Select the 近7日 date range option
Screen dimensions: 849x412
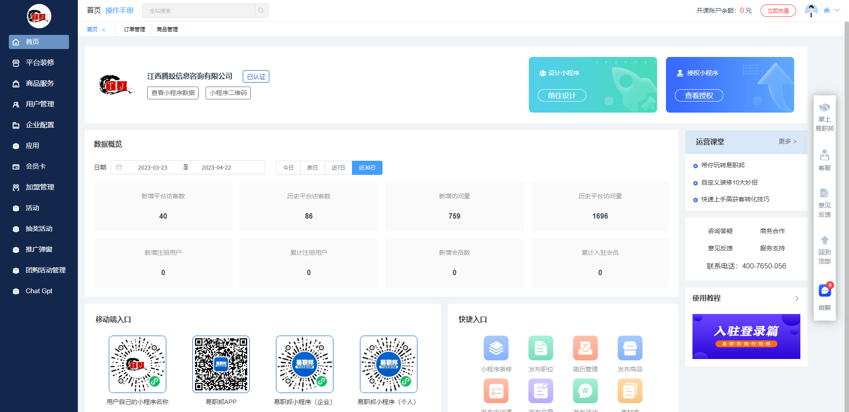click(338, 168)
